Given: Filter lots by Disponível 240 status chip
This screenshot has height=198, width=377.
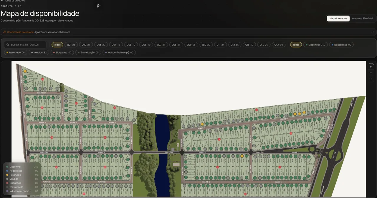Looking at the screenshot, I should [x=315, y=45].
